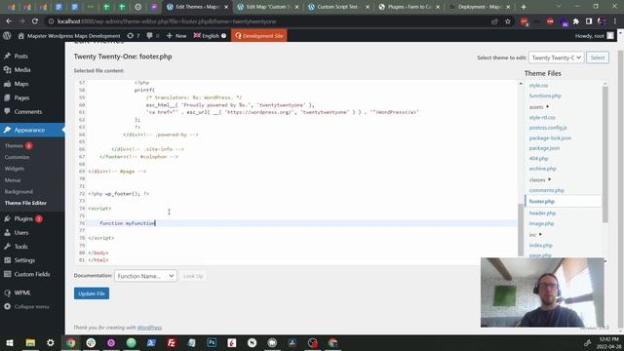Open archive.php in Theme Files

tap(542, 169)
